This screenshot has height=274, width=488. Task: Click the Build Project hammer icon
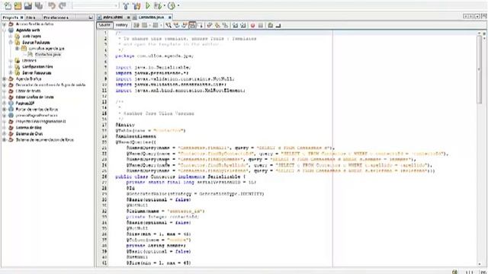click(126, 5)
